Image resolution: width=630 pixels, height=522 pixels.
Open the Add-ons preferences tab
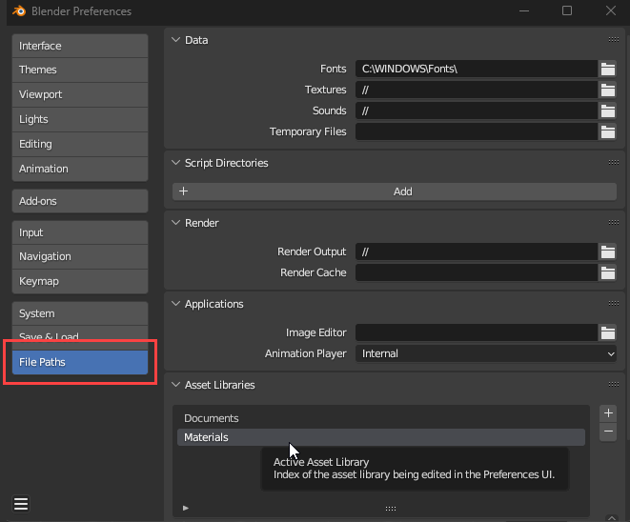point(80,201)
